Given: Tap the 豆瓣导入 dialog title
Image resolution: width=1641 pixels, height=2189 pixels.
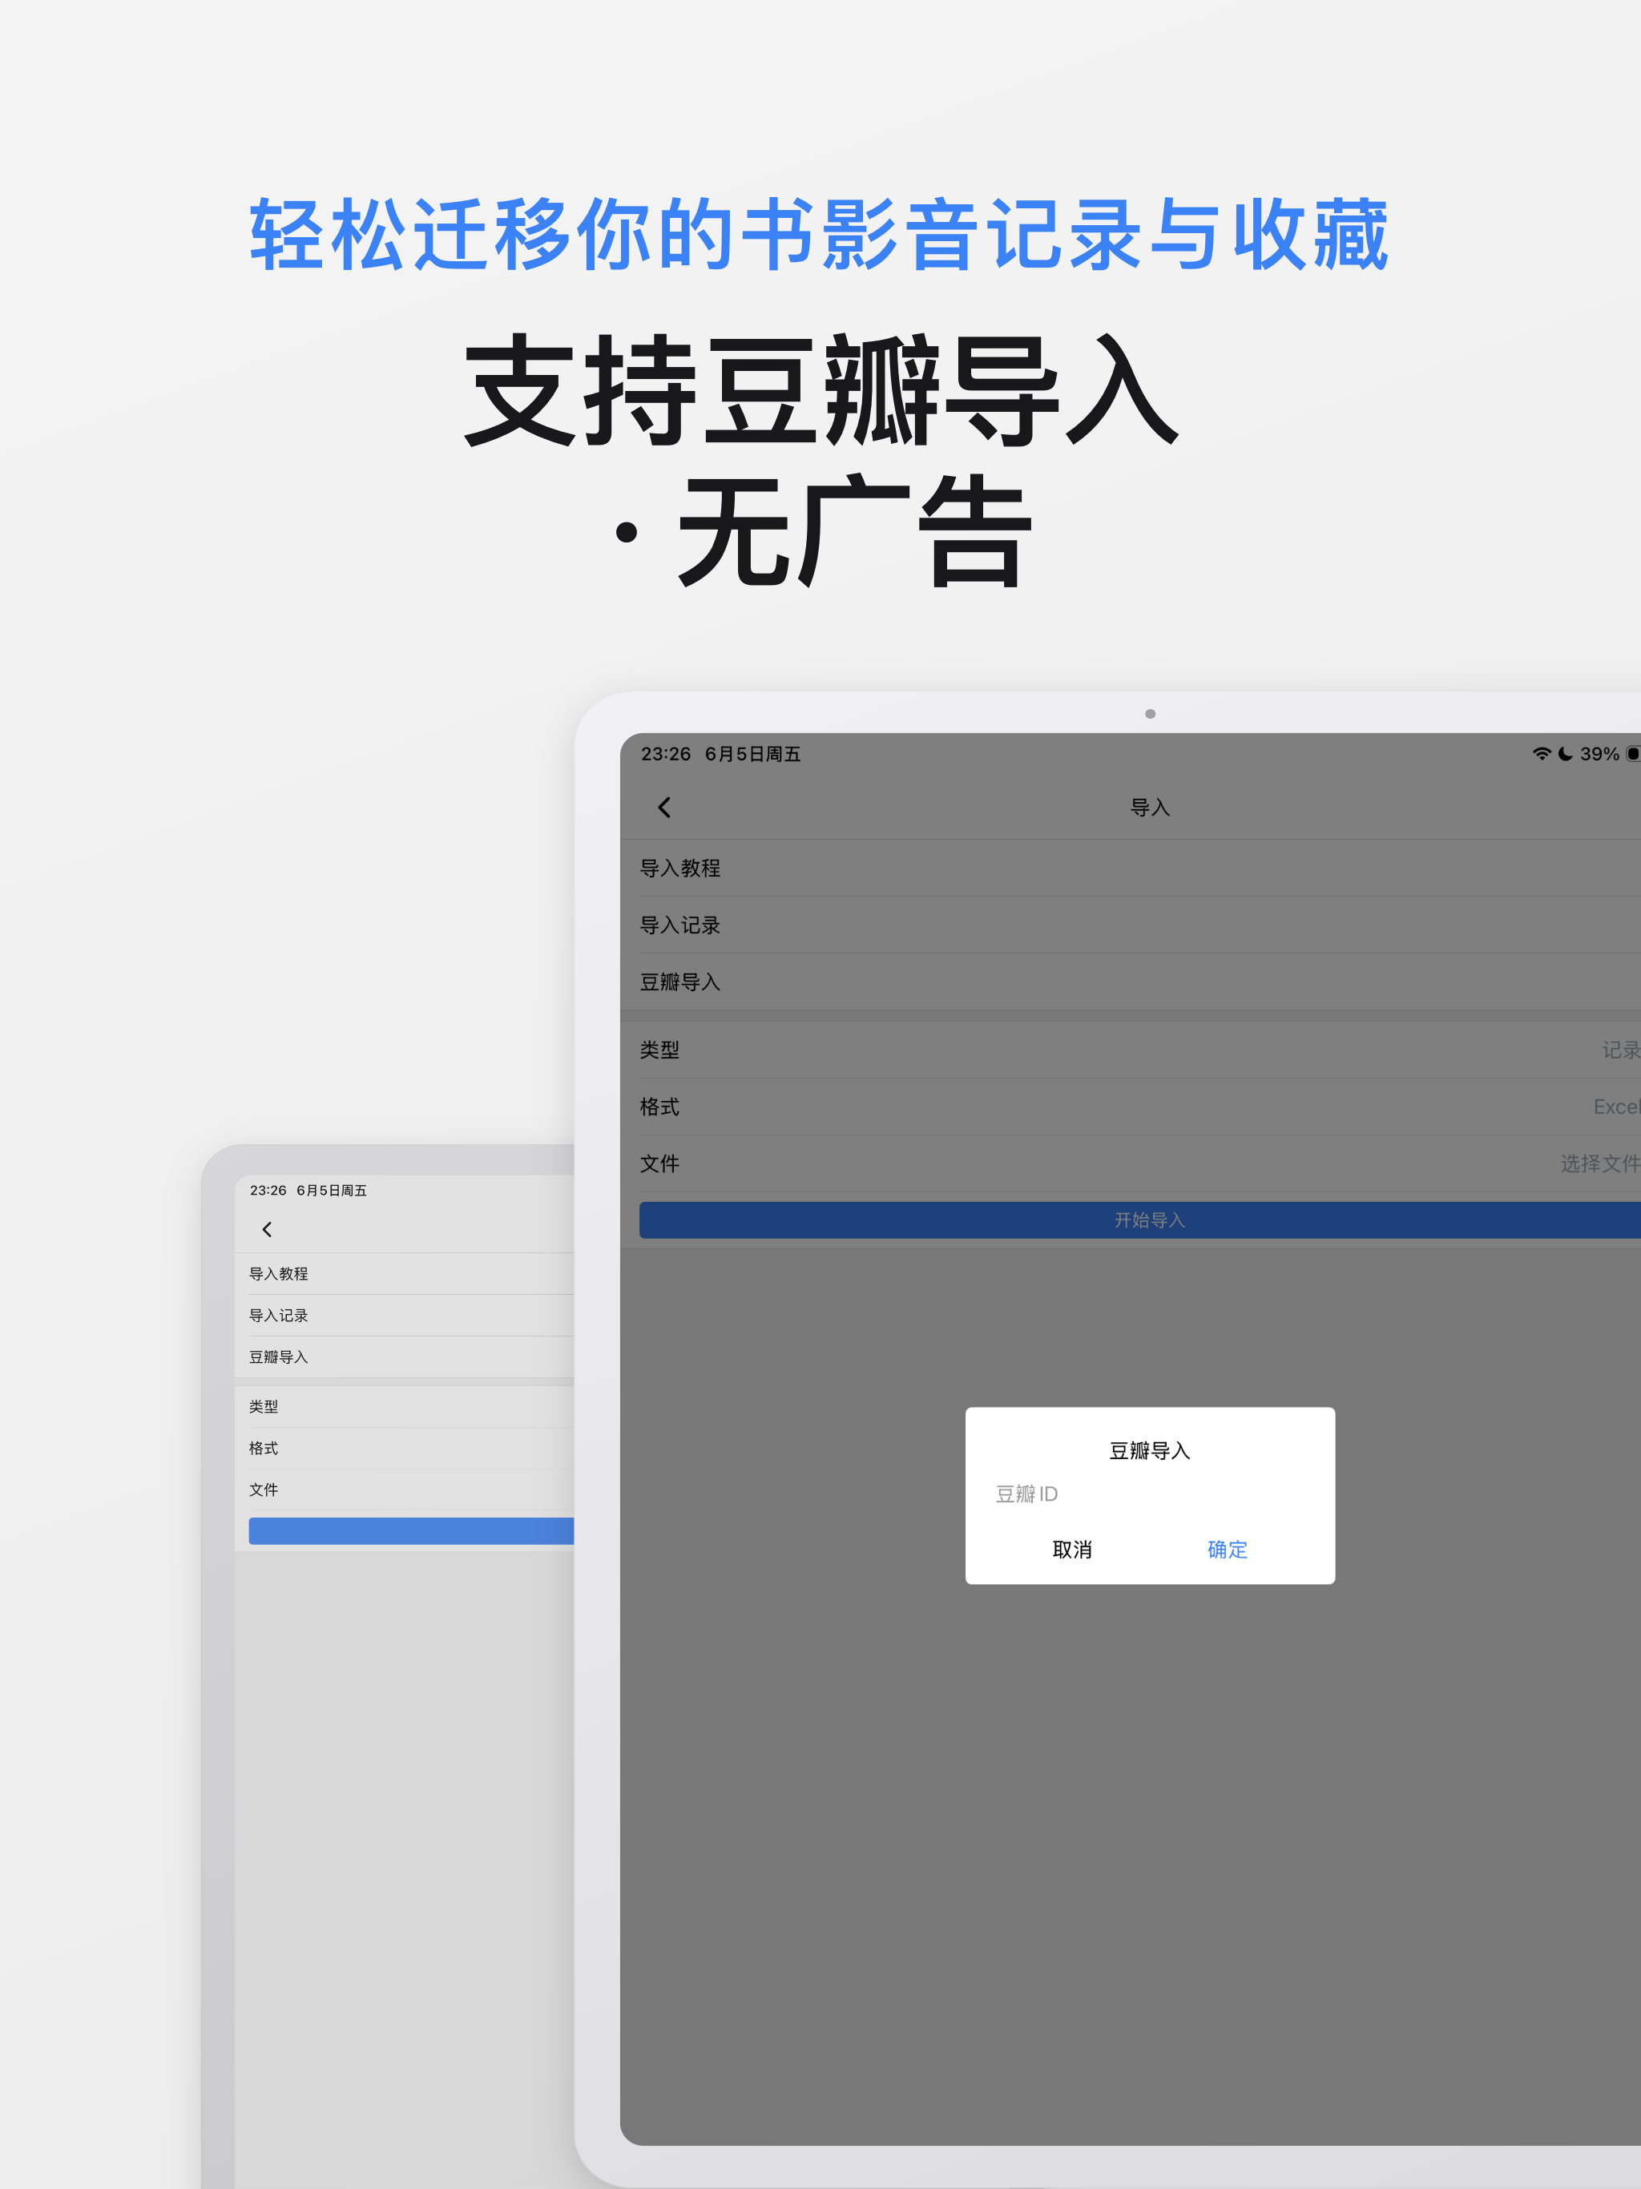Looking at the screenshot, I should click(x=1149, y=1451).
